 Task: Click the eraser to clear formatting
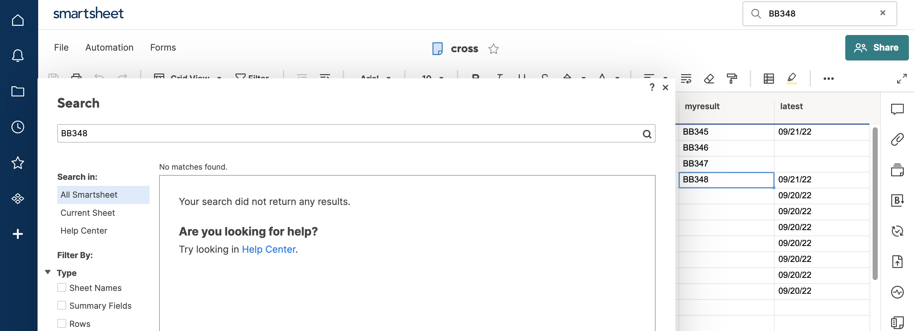(x=708, y=78)
